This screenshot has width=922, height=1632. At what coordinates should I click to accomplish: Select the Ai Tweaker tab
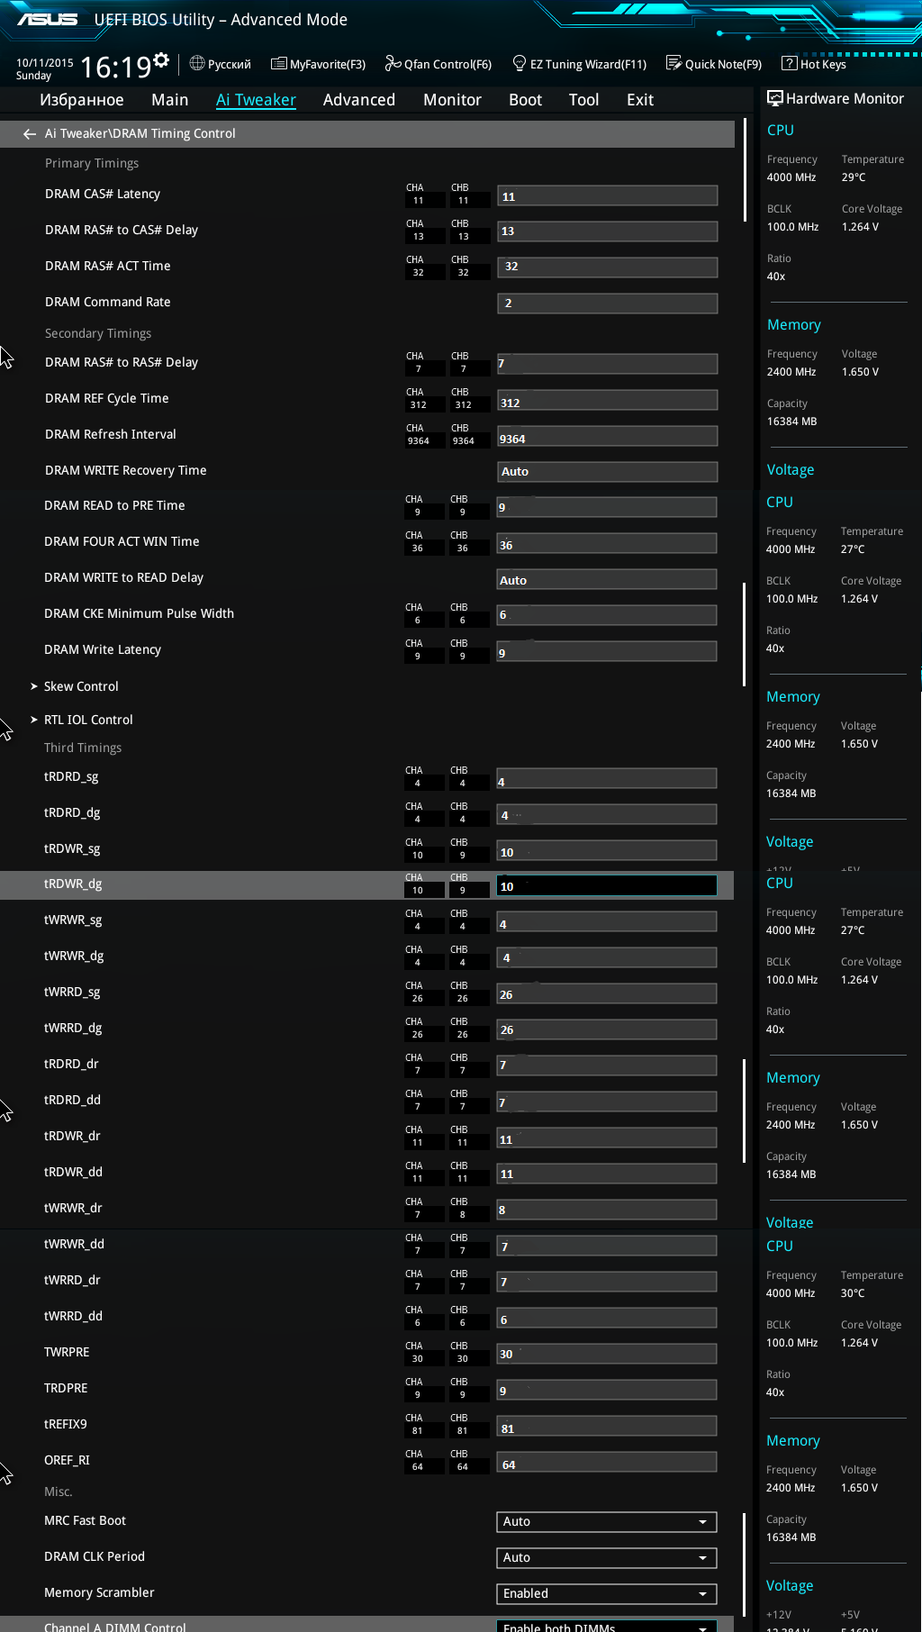tap(256, 100)
